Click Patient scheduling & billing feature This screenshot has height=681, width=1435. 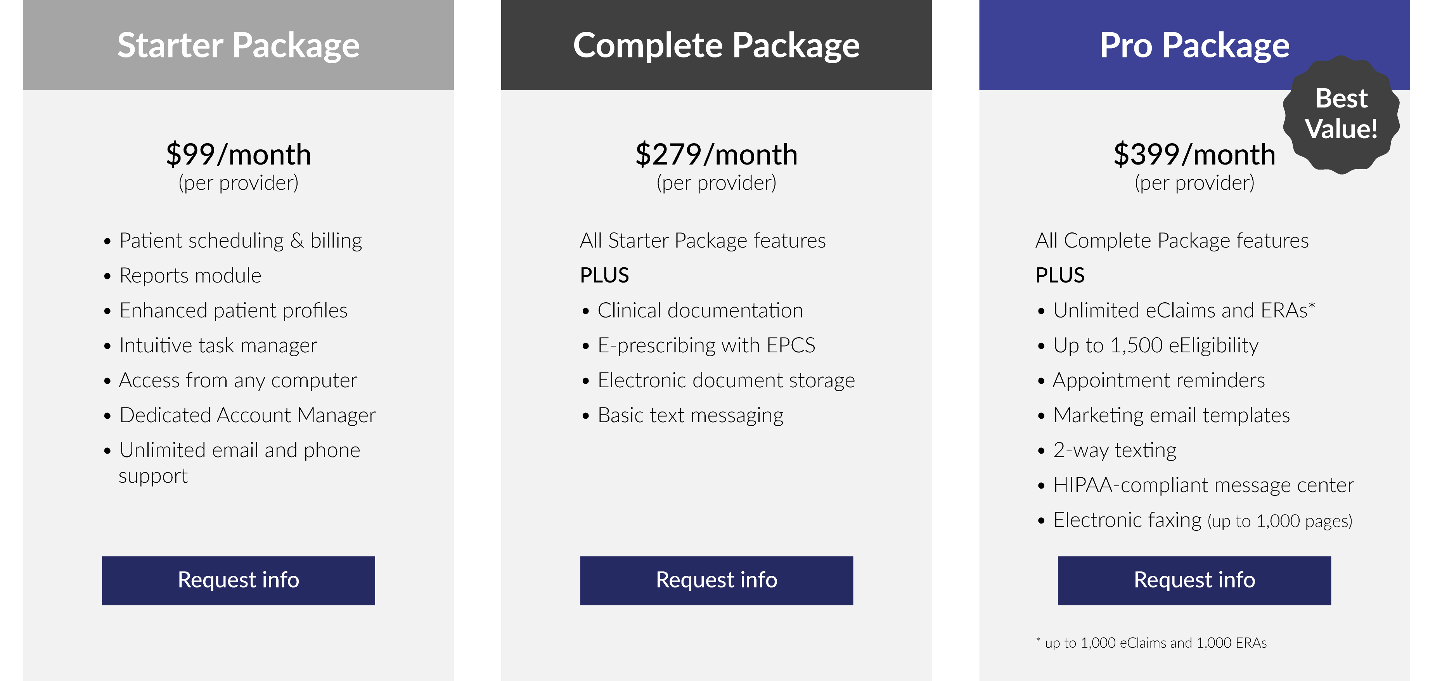[x=241, y=241]
